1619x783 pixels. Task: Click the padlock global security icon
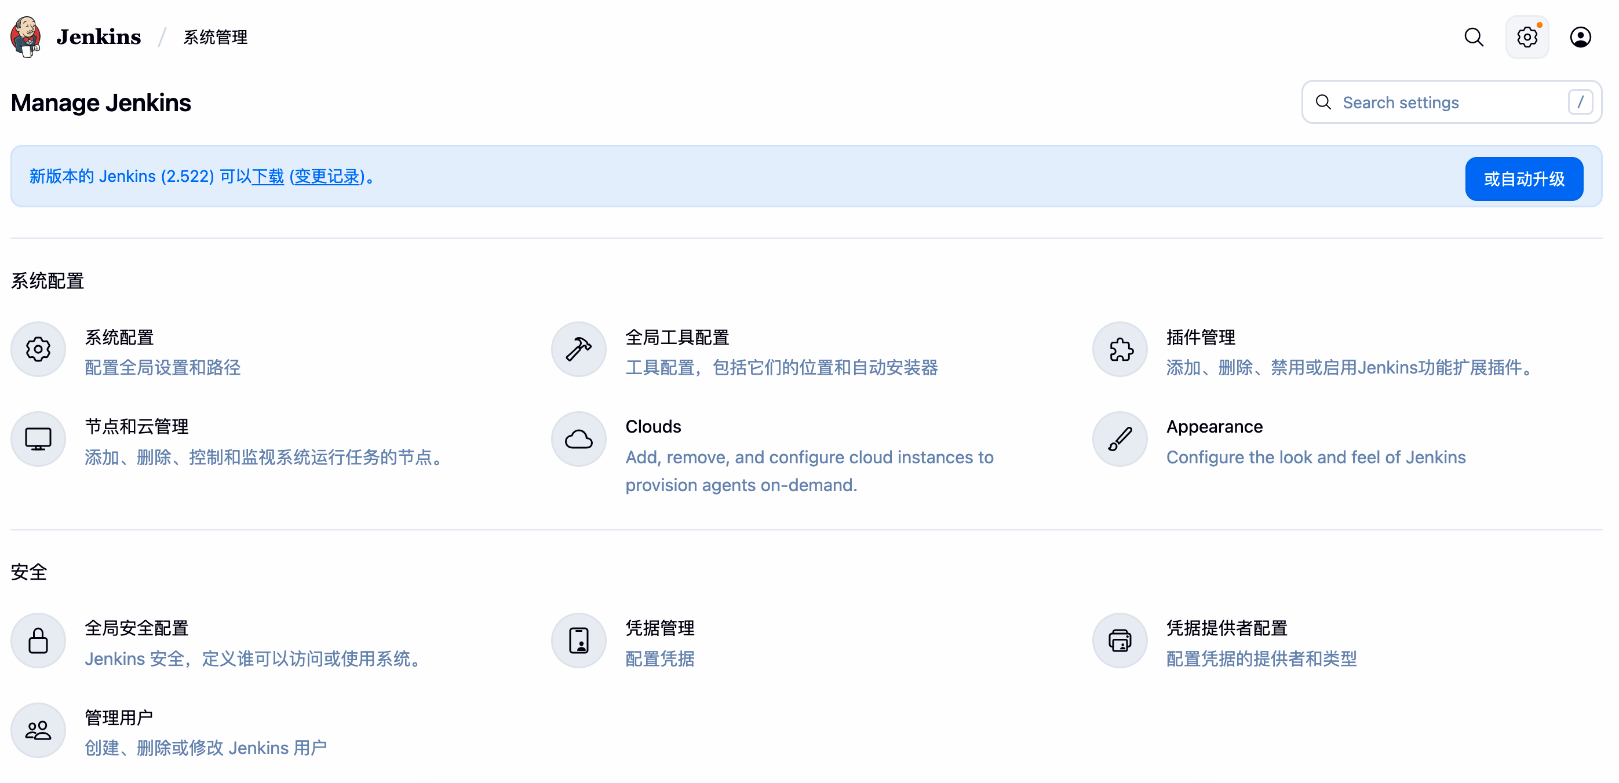point(38,641)
